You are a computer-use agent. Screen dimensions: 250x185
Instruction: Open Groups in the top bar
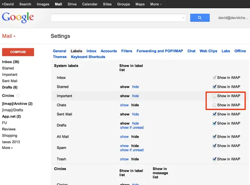point(123,4)
